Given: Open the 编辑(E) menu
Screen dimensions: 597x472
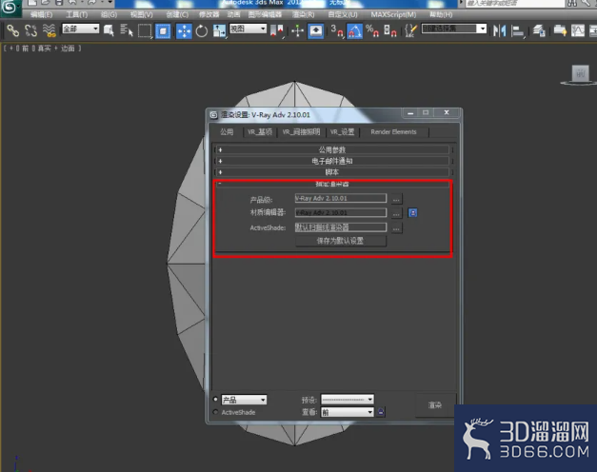Looking at the screenshot, I should pos(42,14).
